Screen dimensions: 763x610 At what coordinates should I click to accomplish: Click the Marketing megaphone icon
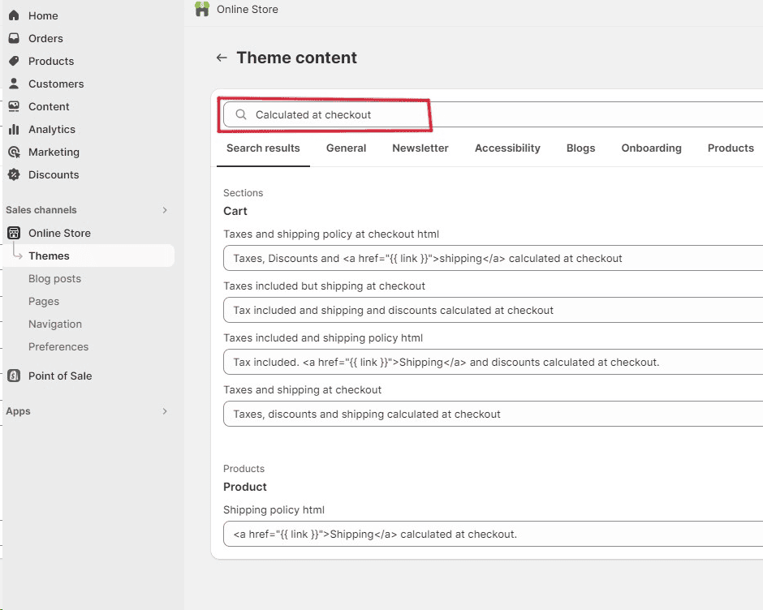tap(13, 152)
